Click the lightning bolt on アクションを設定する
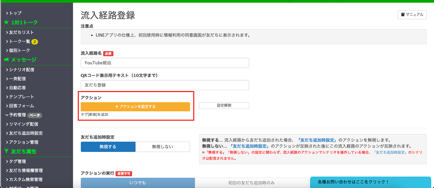 (x=117, y=107)
